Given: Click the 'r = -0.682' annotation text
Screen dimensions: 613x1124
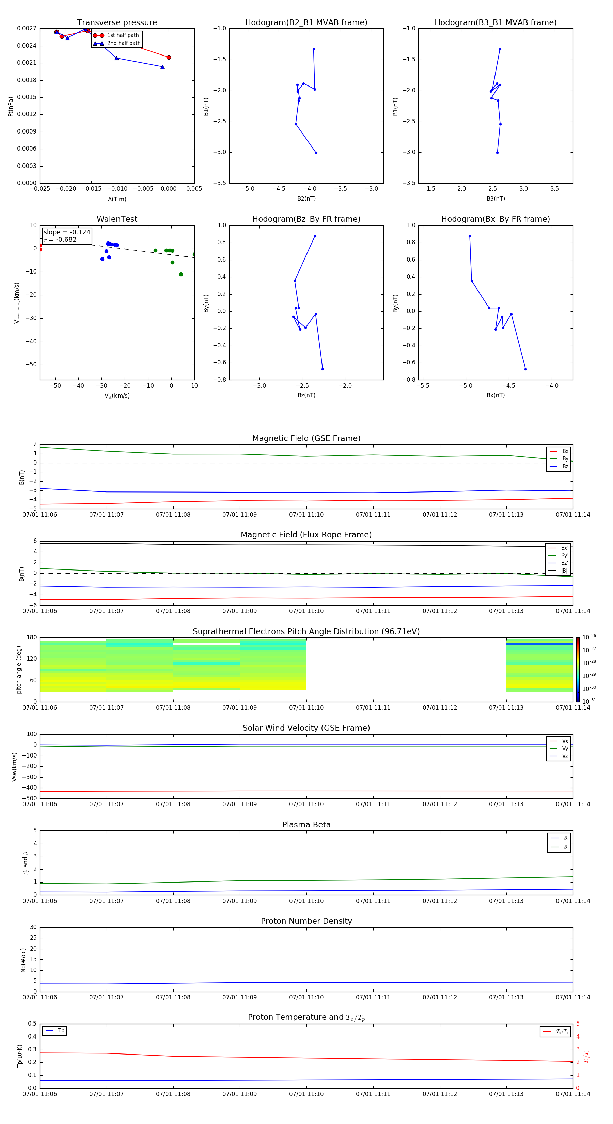Looking at the screenshot, I should (60, 239).
